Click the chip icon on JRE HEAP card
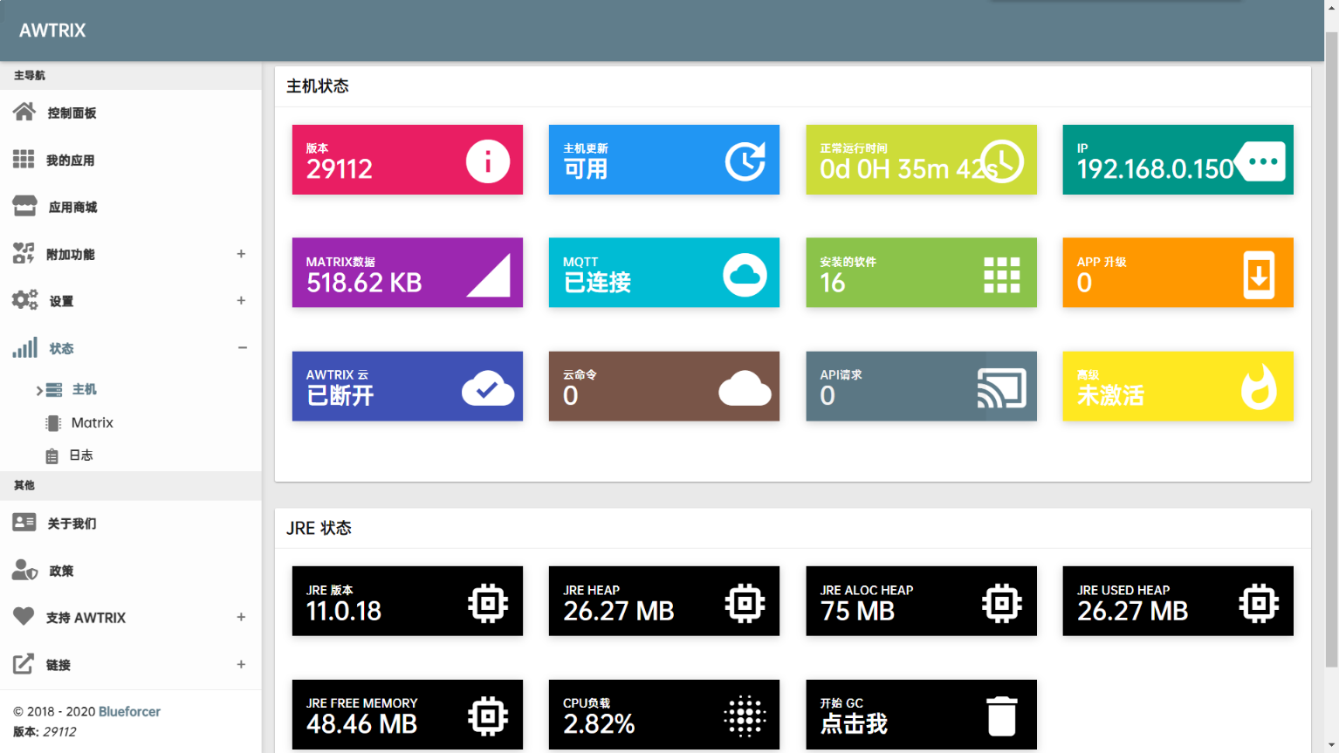 [x=745, y=603]
